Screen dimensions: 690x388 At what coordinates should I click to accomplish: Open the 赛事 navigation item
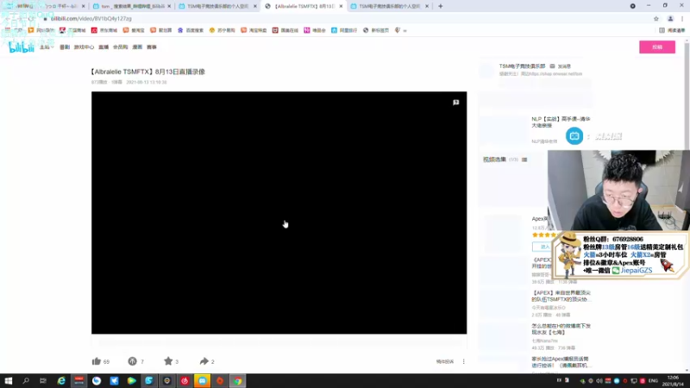152,47
